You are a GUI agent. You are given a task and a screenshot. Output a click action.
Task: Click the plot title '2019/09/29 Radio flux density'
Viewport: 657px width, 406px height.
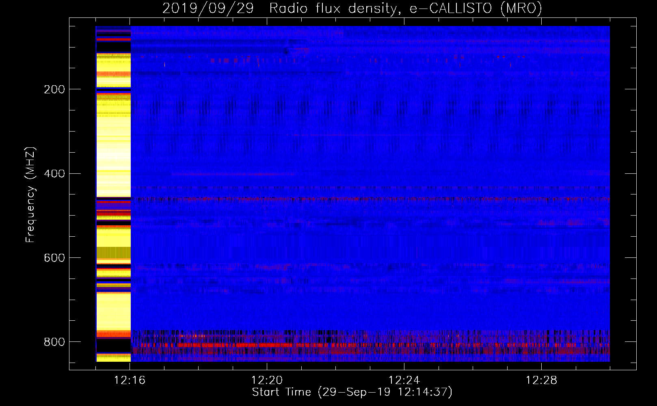point(352,8)
